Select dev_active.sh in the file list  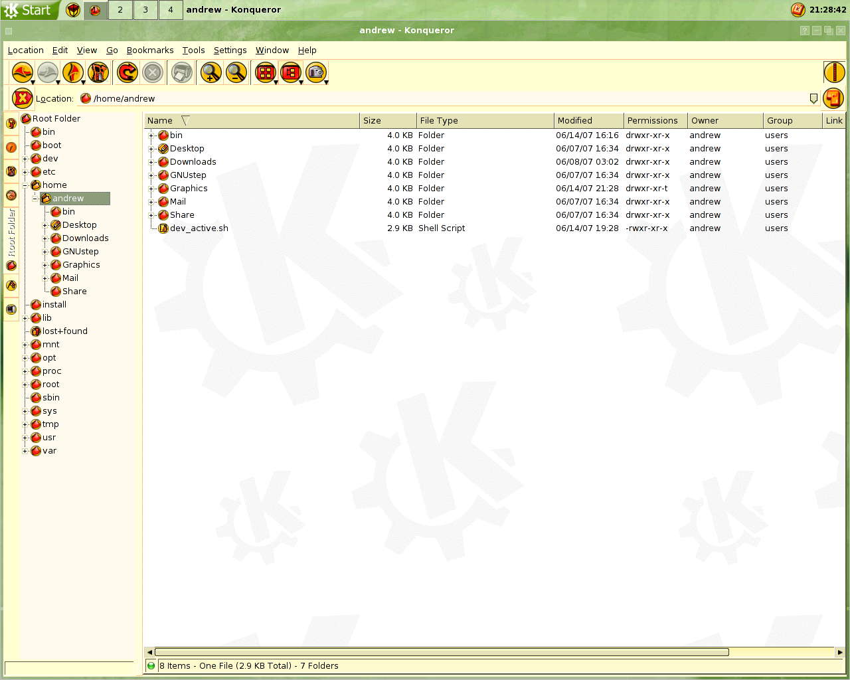[199, 228]
